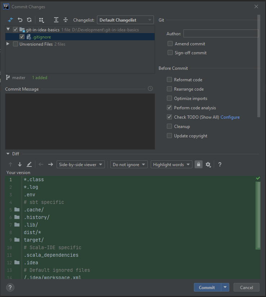Collapse the Diff section
The height and width of the screenshot is (297, 266).
(x=8, y=154)
